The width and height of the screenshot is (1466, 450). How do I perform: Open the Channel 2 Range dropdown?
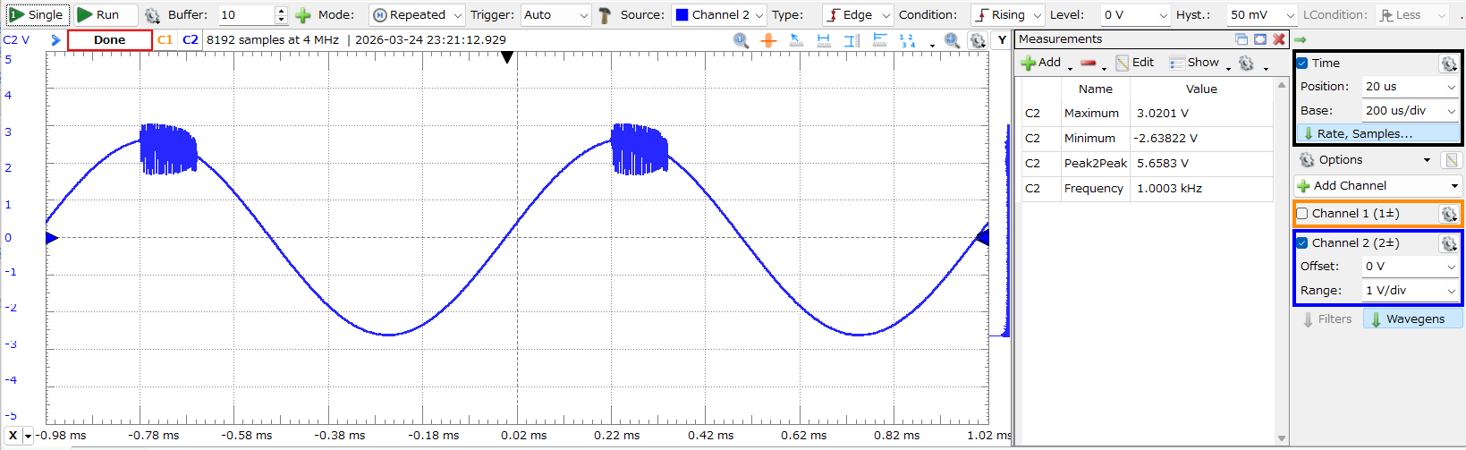coord(1410,291)
